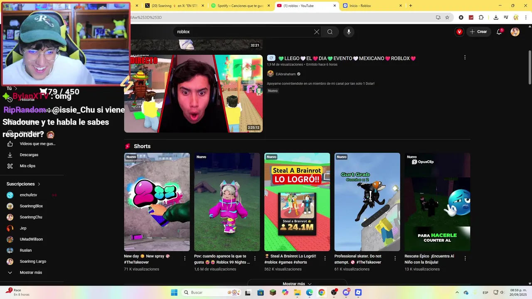Click the magnifier search button
This screenshot has width=532, height=299.
[330, 32]
